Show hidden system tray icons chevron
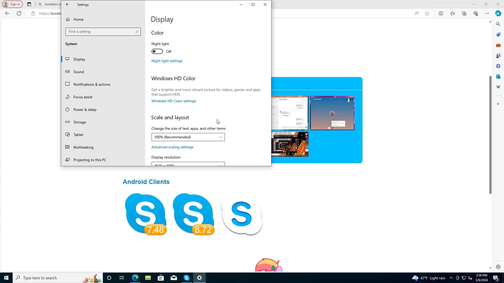The image size is (504, 283). (x=451, y=278)
